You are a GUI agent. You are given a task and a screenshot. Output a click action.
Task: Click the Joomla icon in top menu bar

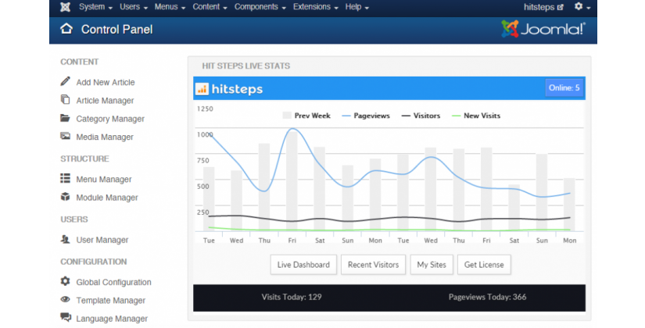point(65,7)
